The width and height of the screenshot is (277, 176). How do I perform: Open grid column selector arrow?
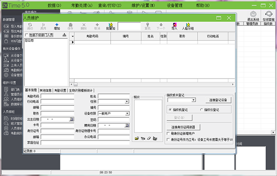(72, 36)
